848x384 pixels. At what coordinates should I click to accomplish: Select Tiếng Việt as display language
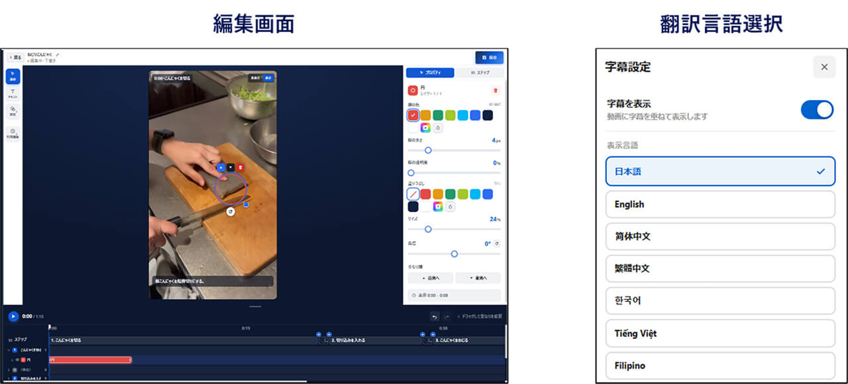(720, 333)
